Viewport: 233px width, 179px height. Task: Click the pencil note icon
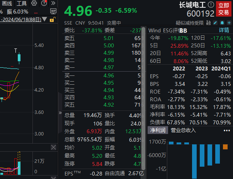click(215, 23)
